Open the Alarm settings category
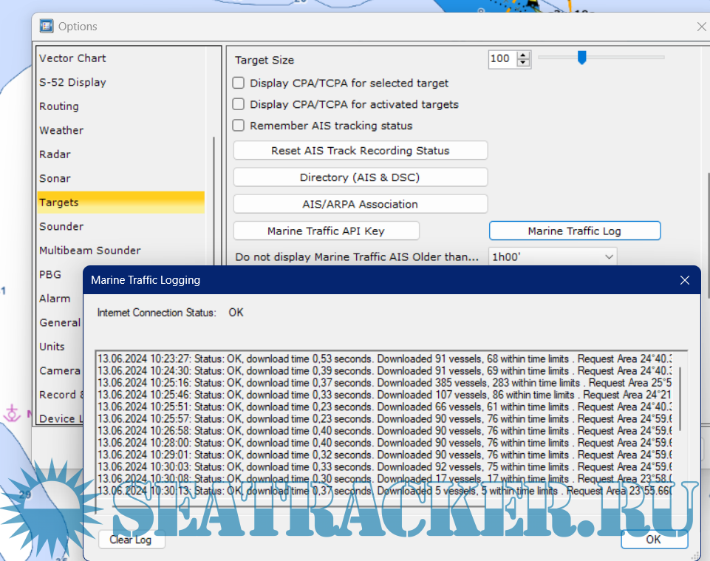This screenshot has height=561, width=710. pyautogui.click(x=56, y=298)
